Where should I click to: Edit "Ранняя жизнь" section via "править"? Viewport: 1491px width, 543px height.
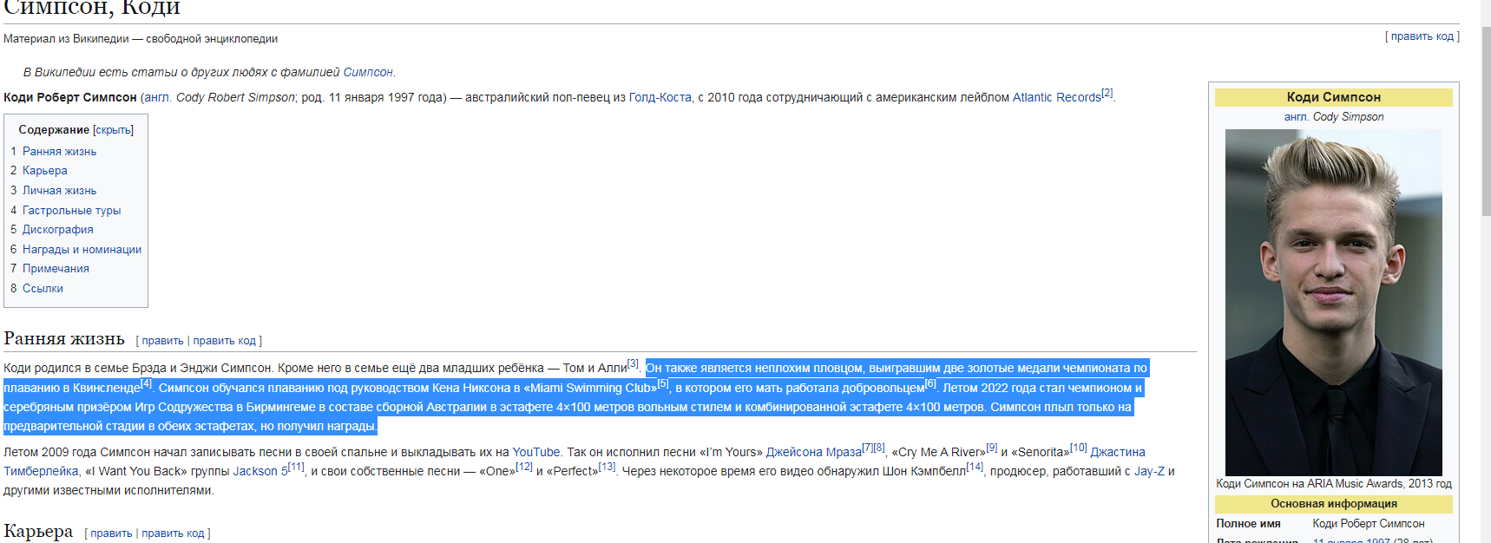tap(162, 341)
